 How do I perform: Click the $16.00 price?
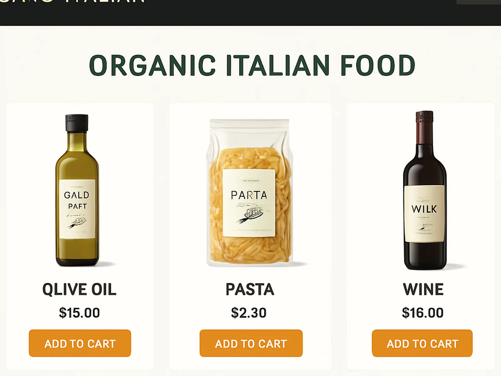(423, 313)
